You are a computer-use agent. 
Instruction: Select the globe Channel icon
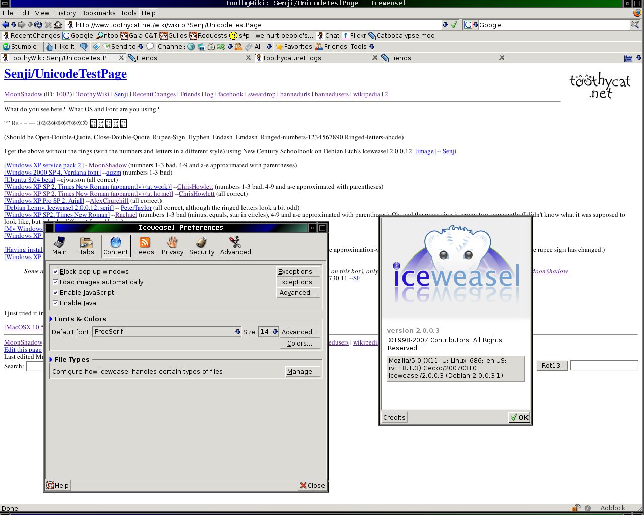(191, 47)
